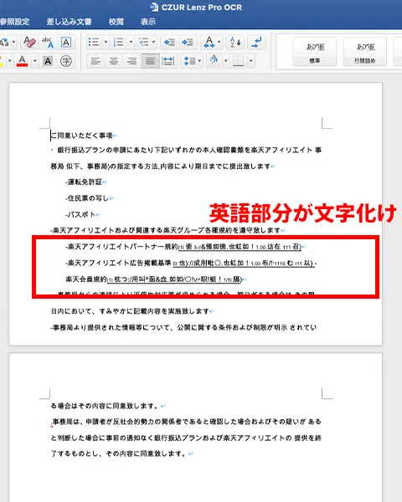Click the increase indent icon

click(188, 42)
